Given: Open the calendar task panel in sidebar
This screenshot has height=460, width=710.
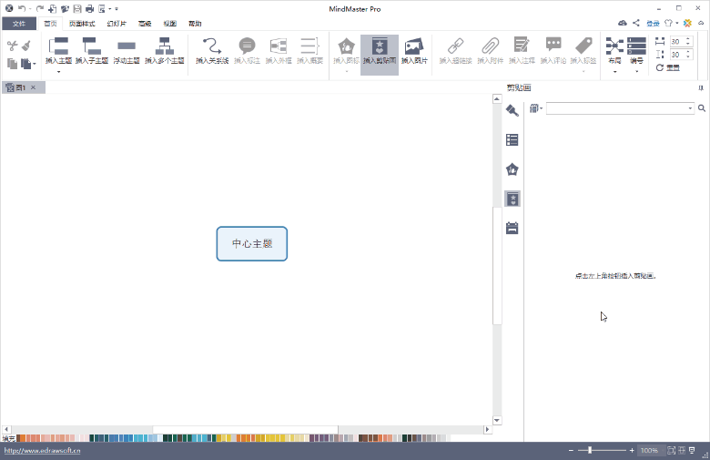Looking at the screenshot, I should [x=512, y=229].
